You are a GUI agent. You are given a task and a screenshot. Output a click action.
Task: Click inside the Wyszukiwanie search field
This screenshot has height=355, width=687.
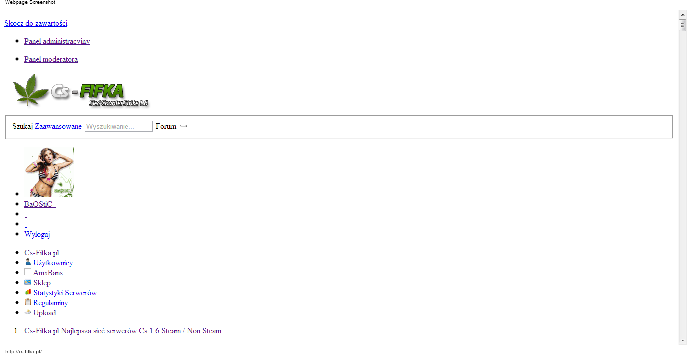(118, 126)
